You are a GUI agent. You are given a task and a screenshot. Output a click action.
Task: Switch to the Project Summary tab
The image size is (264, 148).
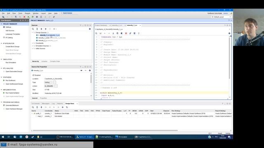click(x=101, y=25)
